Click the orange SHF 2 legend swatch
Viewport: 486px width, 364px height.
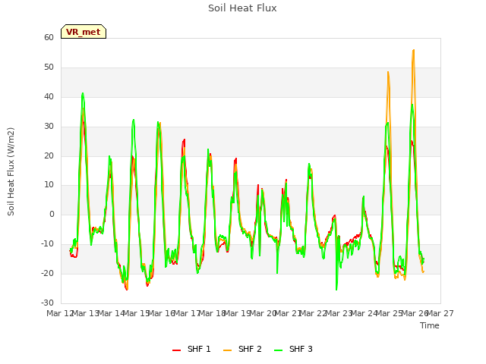(x=227, y=350)
